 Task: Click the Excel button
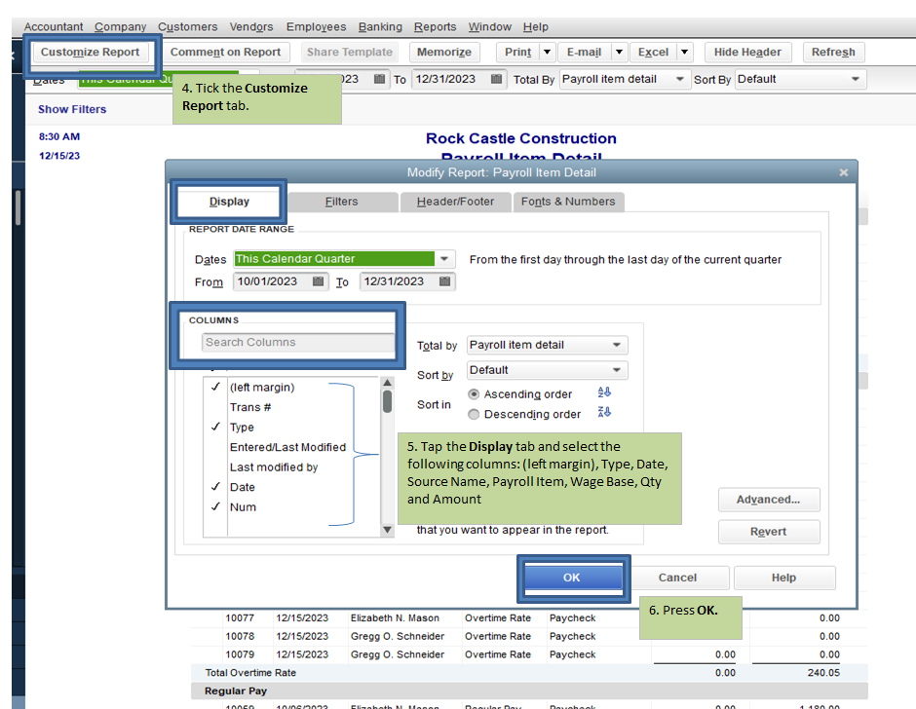pyautogui.click(x=653, y=52)
